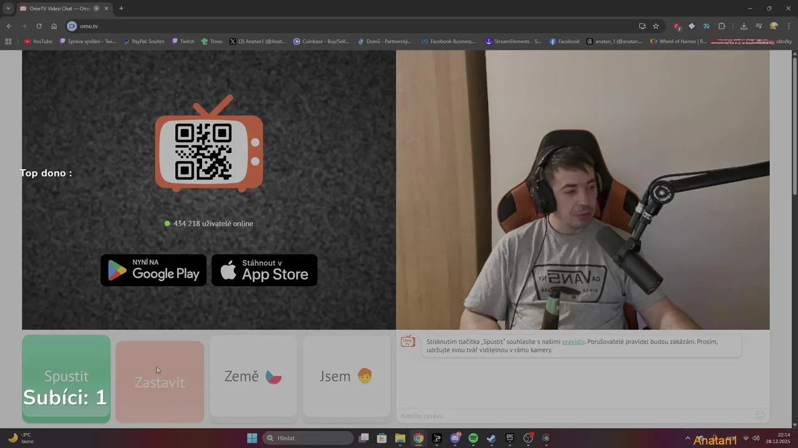Open the Wi-Fi network tray icon
Image resolution: width=798 pixels, height=448 pixels.
click(x=746, y=438)
